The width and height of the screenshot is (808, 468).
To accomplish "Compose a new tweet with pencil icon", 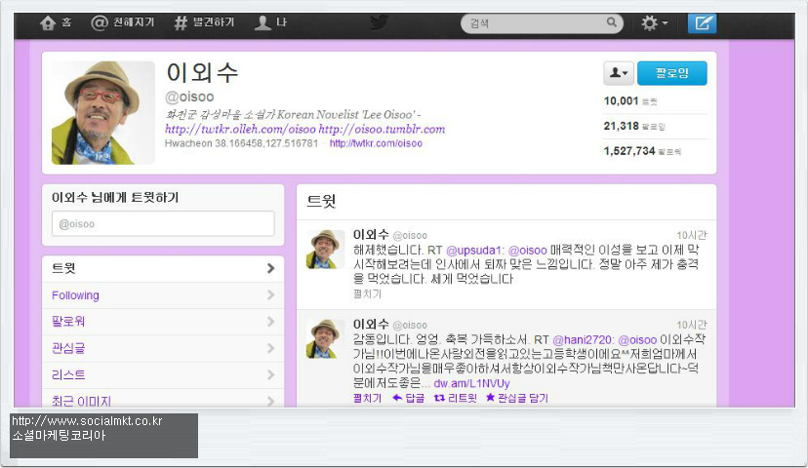I will pos(703,23).
